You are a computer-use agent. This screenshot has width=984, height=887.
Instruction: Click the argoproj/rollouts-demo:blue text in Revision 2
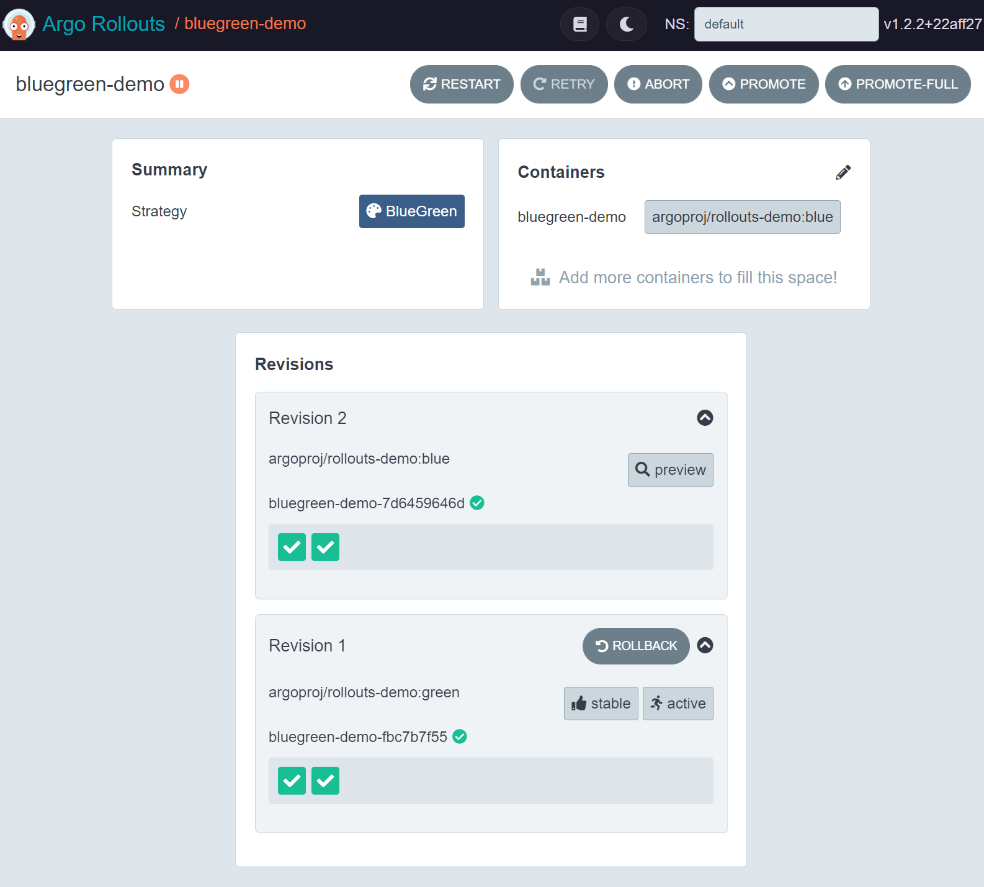359,459
